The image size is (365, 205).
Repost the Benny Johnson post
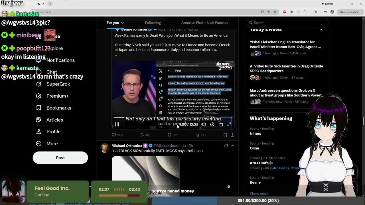[144, 135]
